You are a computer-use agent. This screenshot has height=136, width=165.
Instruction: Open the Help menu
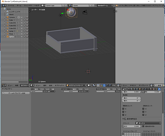click(x=37, y=6)
